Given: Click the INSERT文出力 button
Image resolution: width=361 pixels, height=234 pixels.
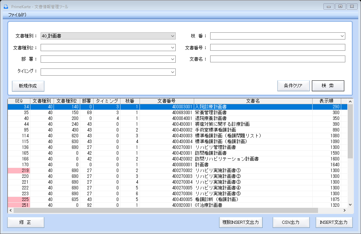Looking at the screenshot, I should (334, 222).
